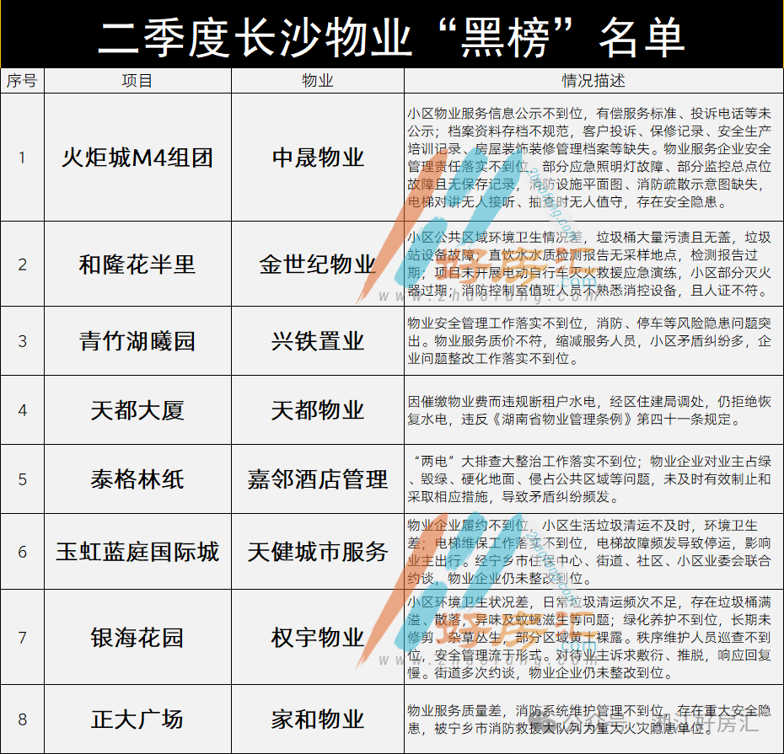Click the number 4 in 天都大厦 row
The image size is (784, 754).
tap(22, 410)
